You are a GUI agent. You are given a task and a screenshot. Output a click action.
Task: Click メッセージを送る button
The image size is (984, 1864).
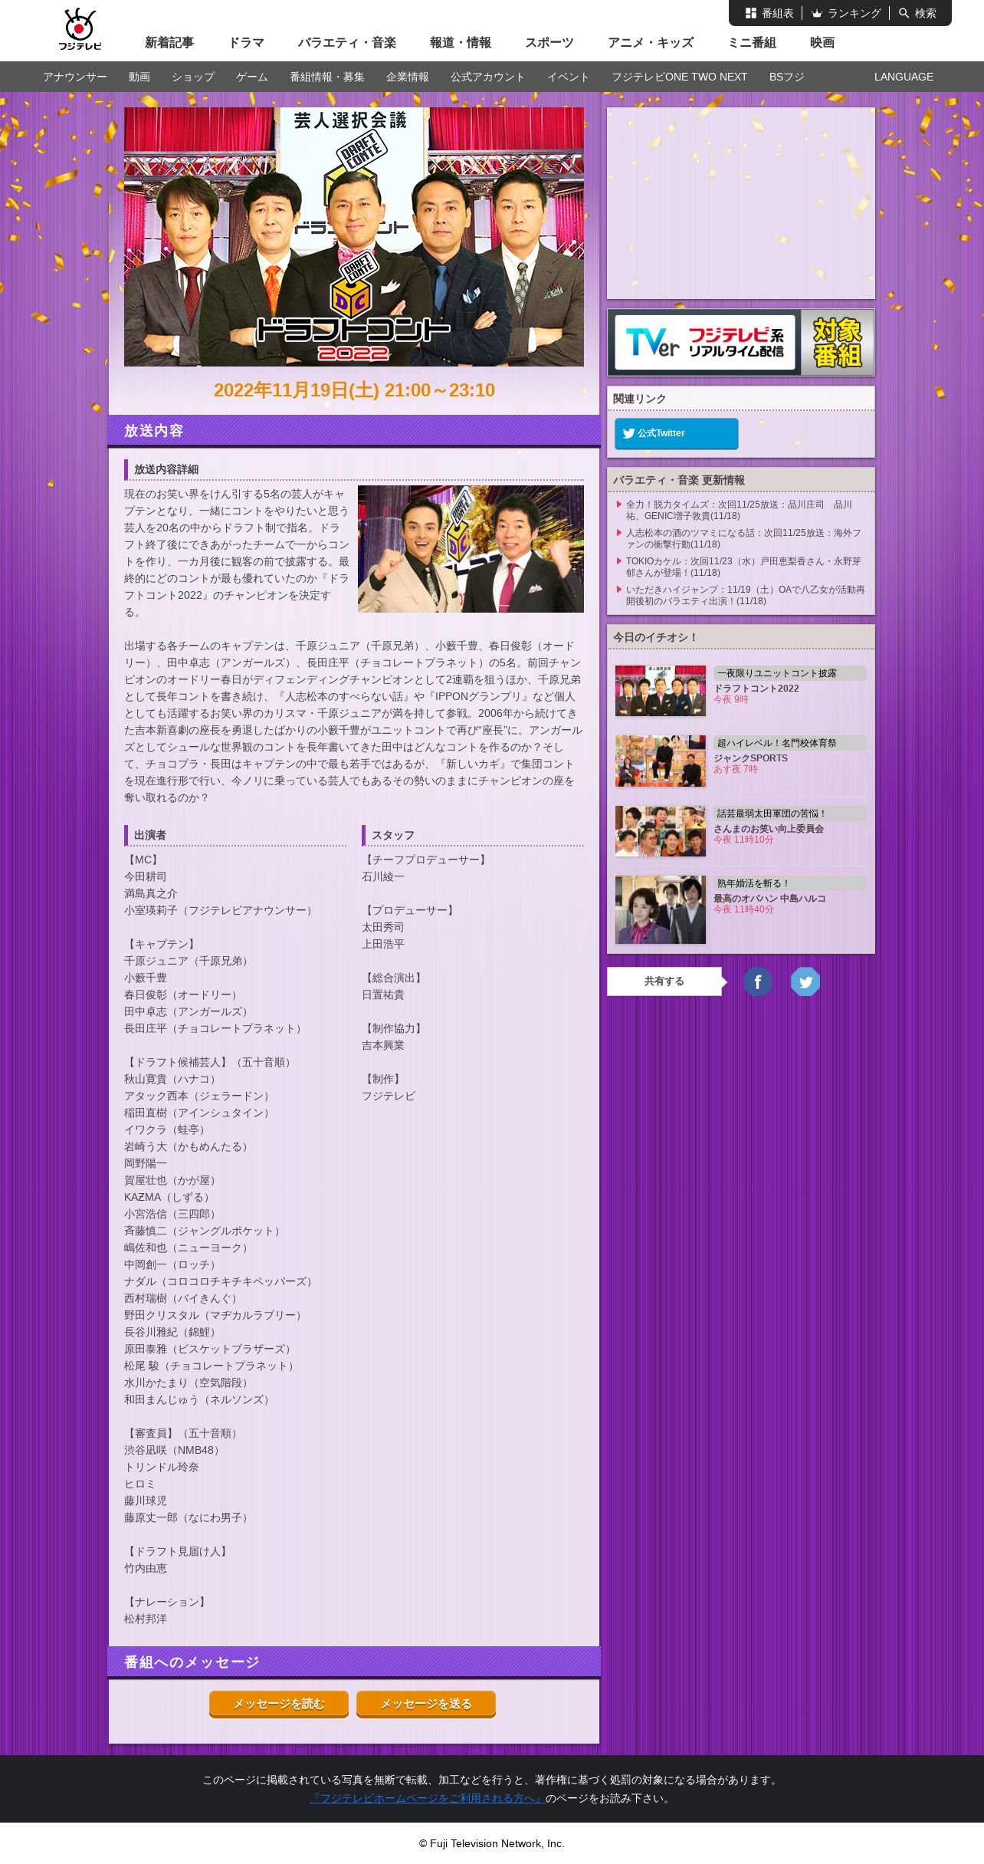click(426, 1704)
